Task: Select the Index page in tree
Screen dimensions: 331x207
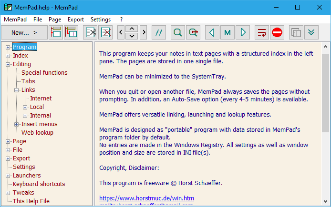Action: [20, 56]
